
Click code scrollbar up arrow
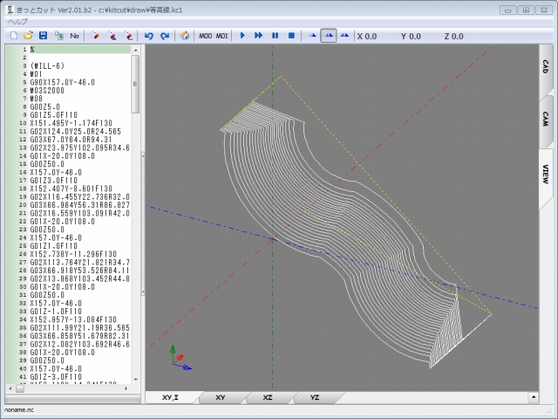[135, 51]
